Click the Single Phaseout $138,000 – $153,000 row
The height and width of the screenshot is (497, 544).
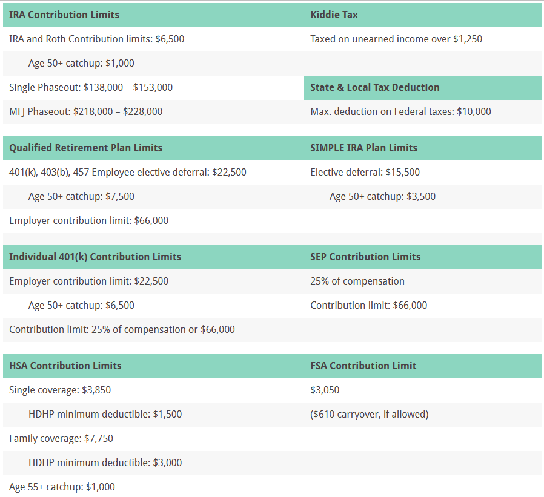91,87
